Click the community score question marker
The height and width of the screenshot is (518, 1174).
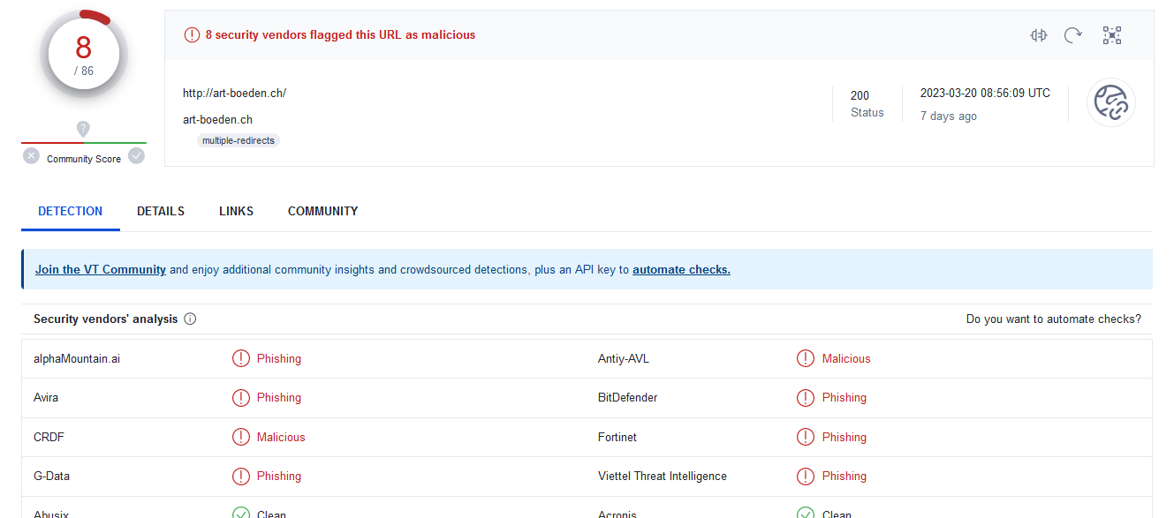(x=83, y=129)
